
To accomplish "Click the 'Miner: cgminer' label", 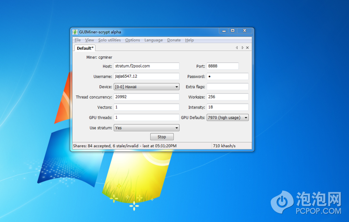I will tap(99, 57).
